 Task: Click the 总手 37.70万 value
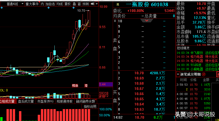[x=199, y=22]
